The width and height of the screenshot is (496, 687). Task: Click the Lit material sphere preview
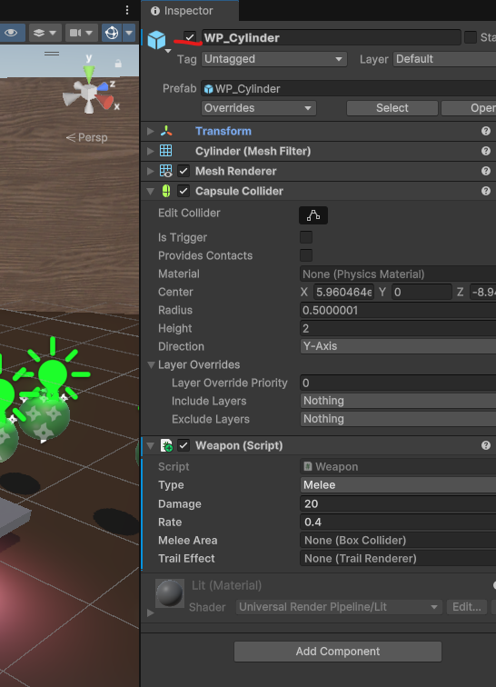click(x=170, y=593)
